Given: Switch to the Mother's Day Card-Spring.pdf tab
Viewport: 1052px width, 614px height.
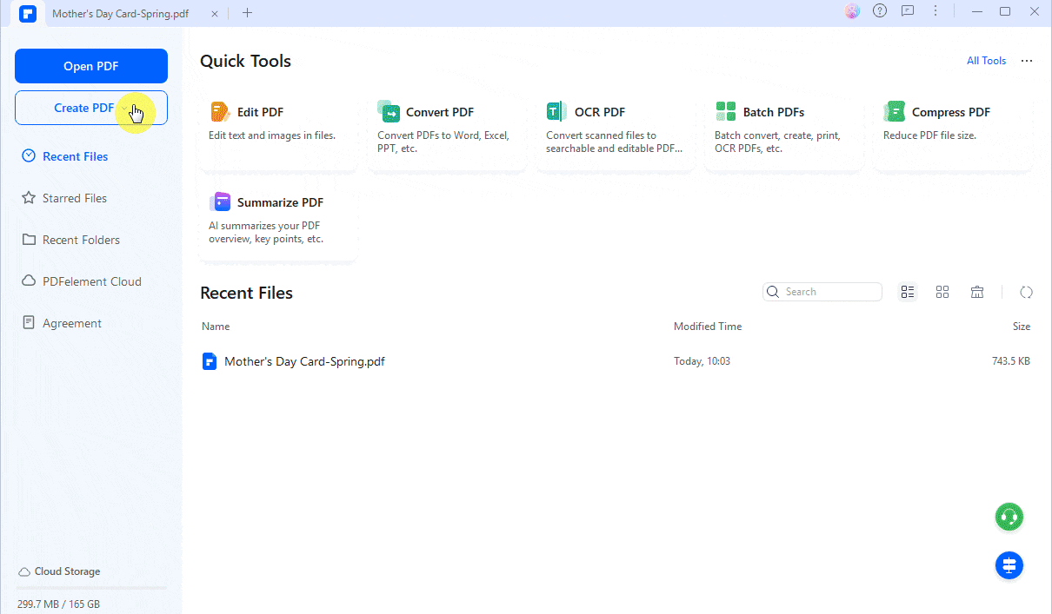Looking at the screenshot, I should pos(120,13).
